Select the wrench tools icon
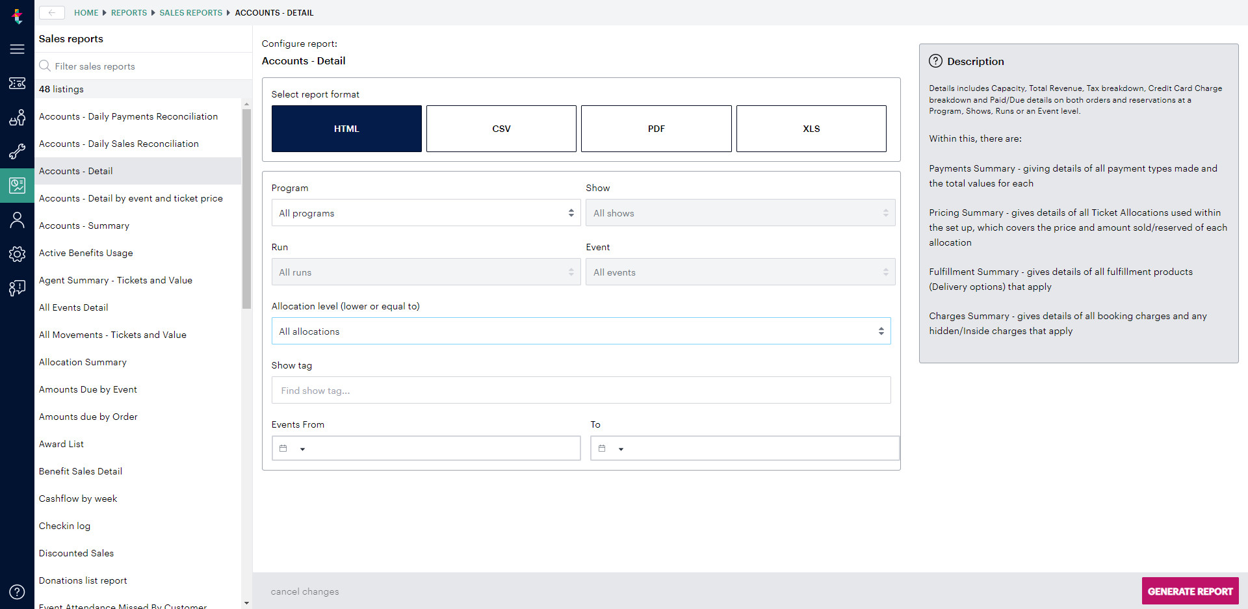This screenshot has width=1248, height=609. [17, 151]
